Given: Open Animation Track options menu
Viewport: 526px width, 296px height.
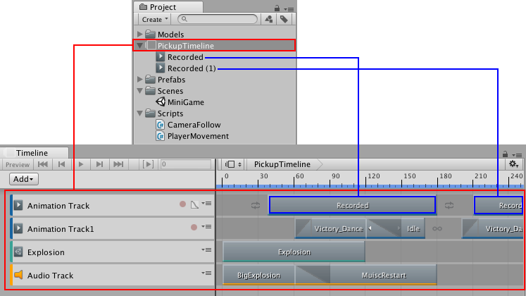Looking at the screenshot, I should click(x=206, y=204).
